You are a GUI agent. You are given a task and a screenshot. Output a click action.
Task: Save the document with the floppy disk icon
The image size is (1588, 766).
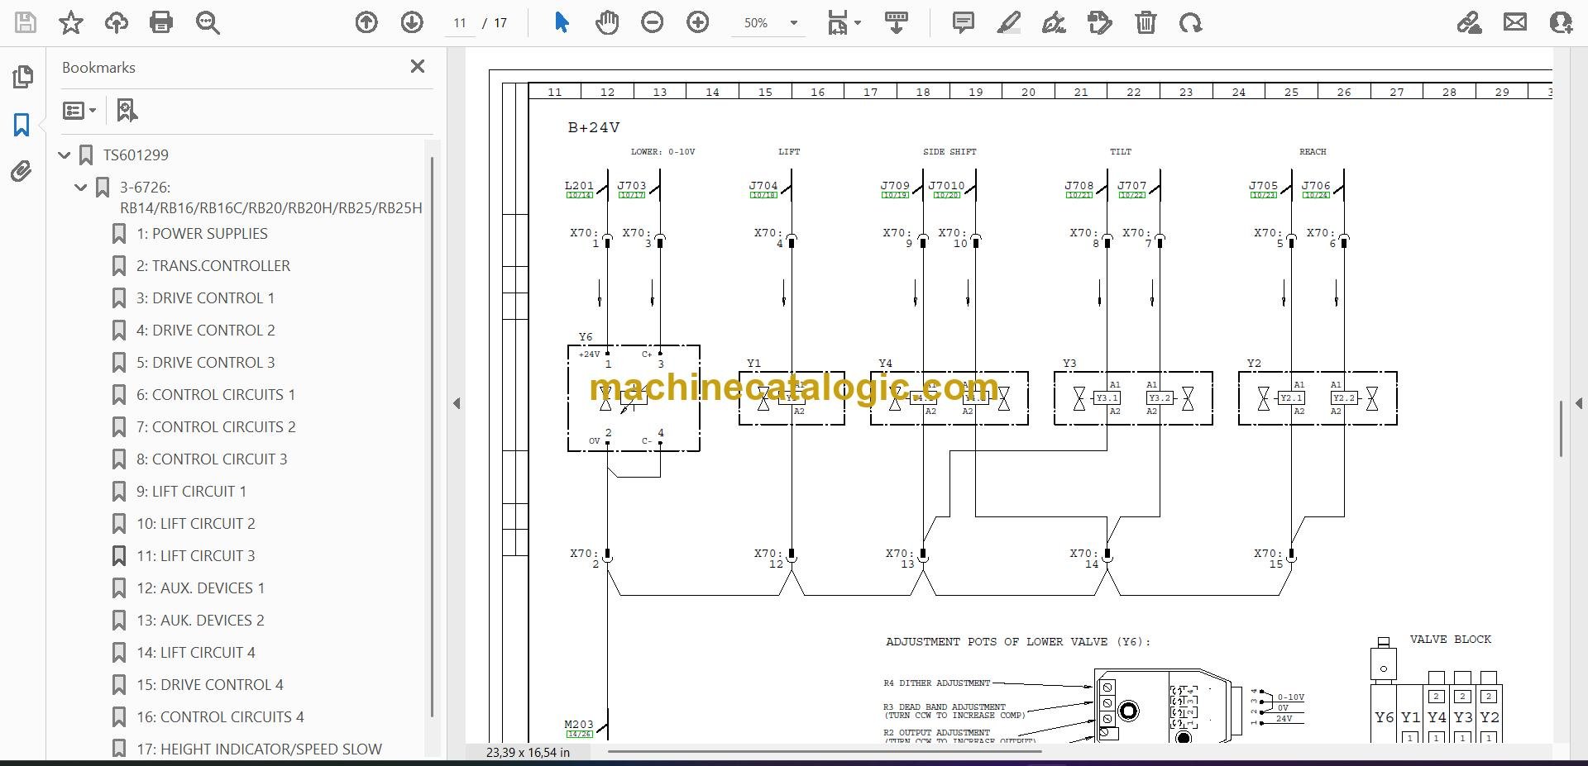pos(26,22)
